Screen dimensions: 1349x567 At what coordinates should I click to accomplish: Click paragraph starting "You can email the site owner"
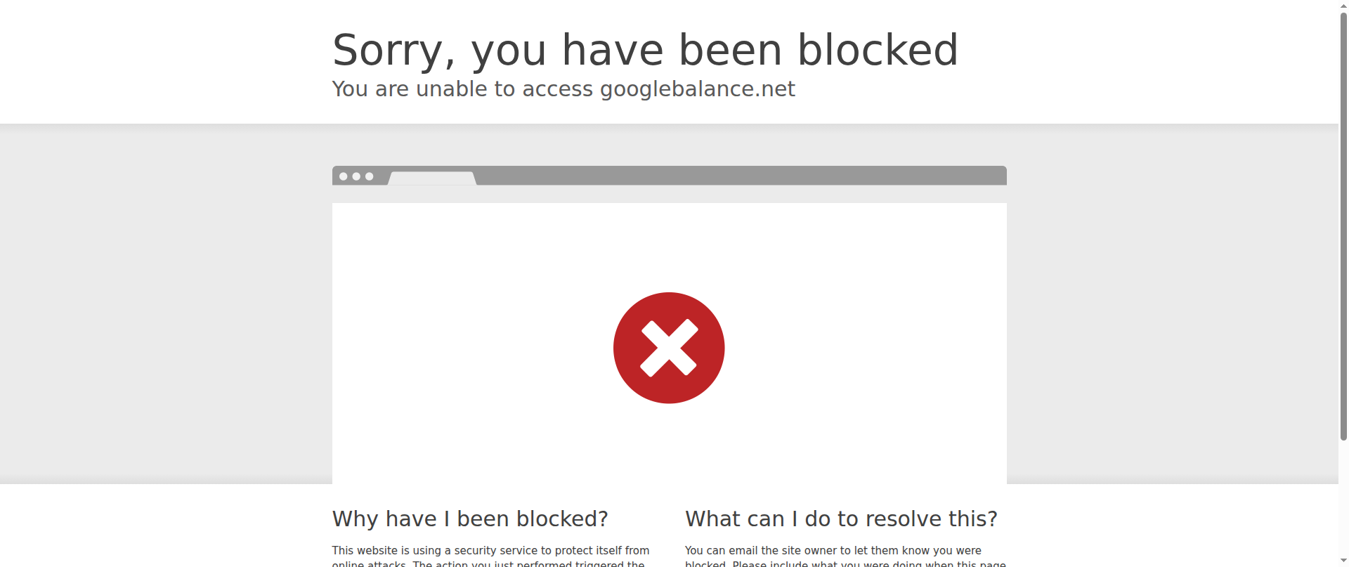click(845, 556)
